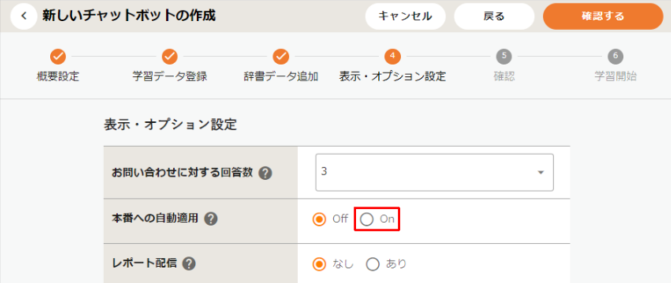Click step 4 circle for 表示・オプション設定

tap(393, 57)
